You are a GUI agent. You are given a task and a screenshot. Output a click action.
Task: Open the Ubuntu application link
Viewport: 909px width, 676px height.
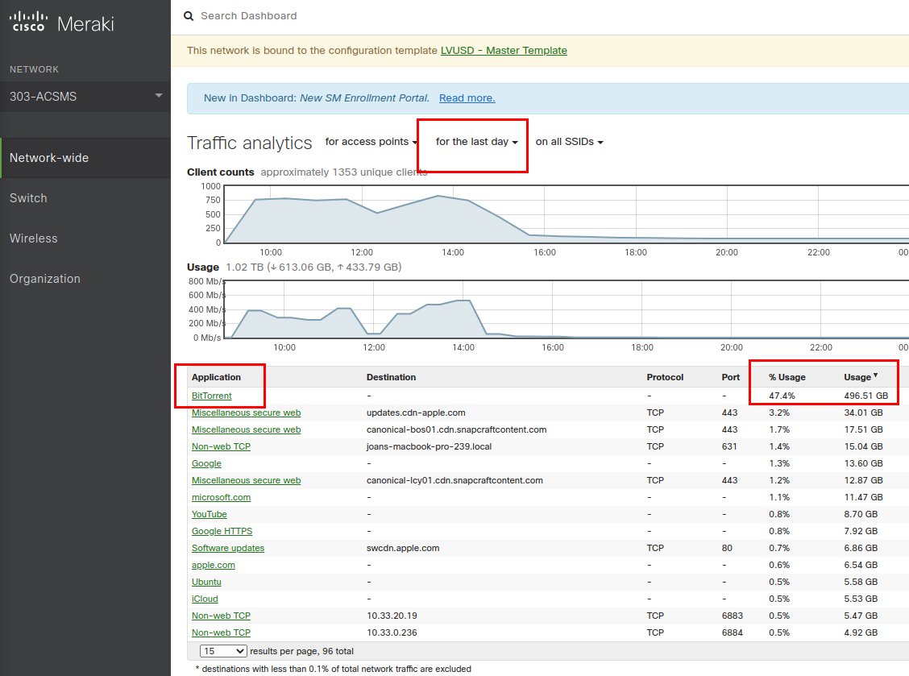coord(206,582)
